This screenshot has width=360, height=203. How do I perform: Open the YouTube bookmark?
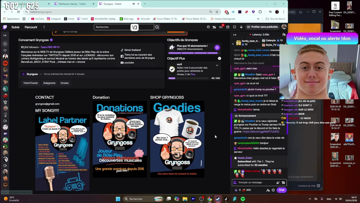(37, 19)
